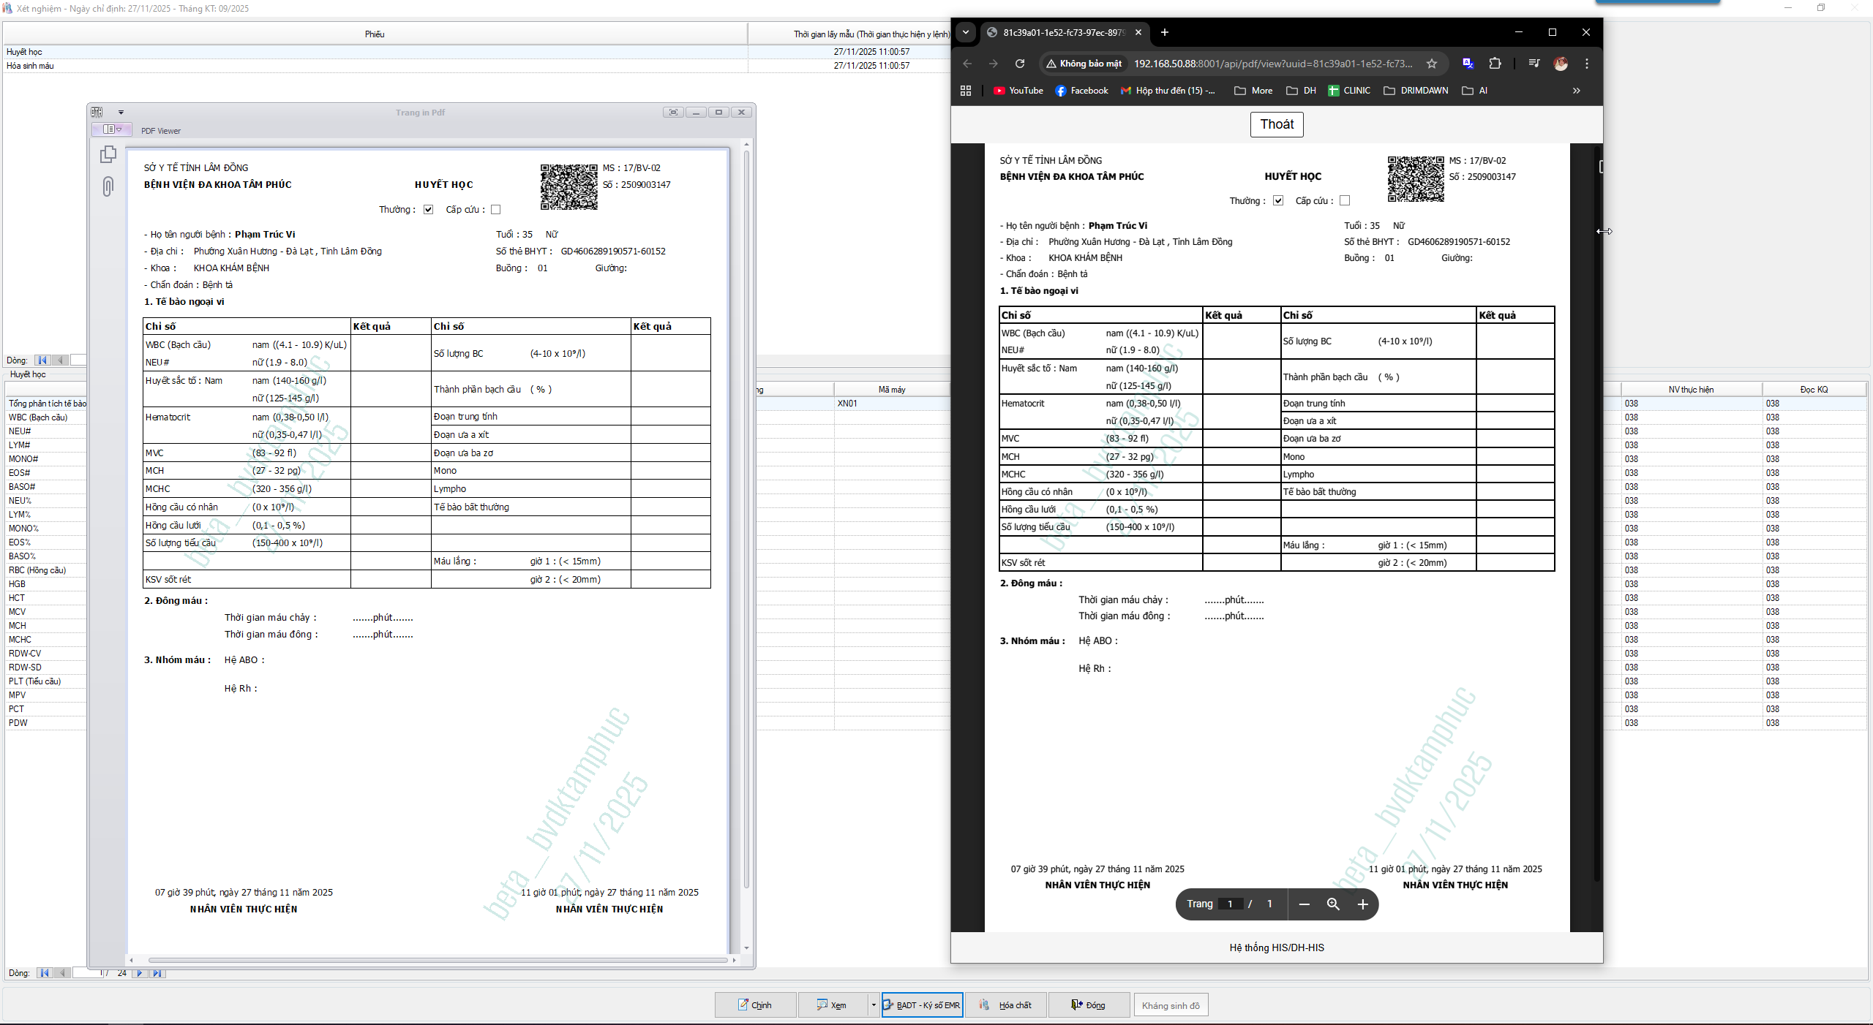Screen dimensions: 1873x1025
Task: Click the Thoát button
Action: 1277,124
